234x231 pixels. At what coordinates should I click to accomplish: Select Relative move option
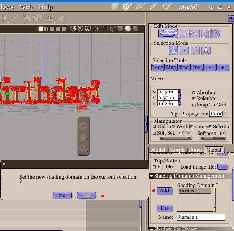(194, 99)
